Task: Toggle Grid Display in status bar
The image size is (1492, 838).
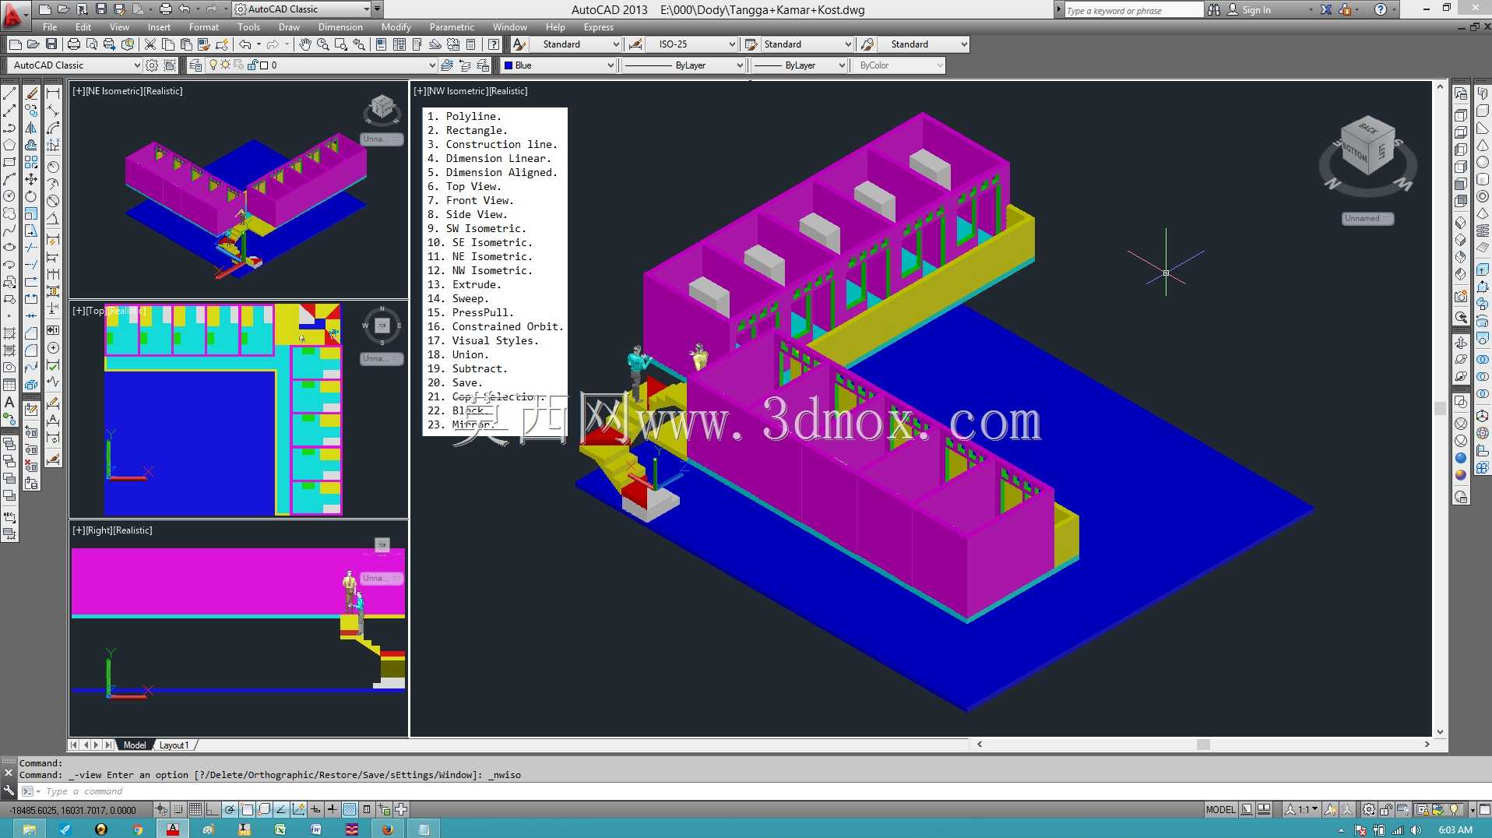Action: (x=195, y=809)
